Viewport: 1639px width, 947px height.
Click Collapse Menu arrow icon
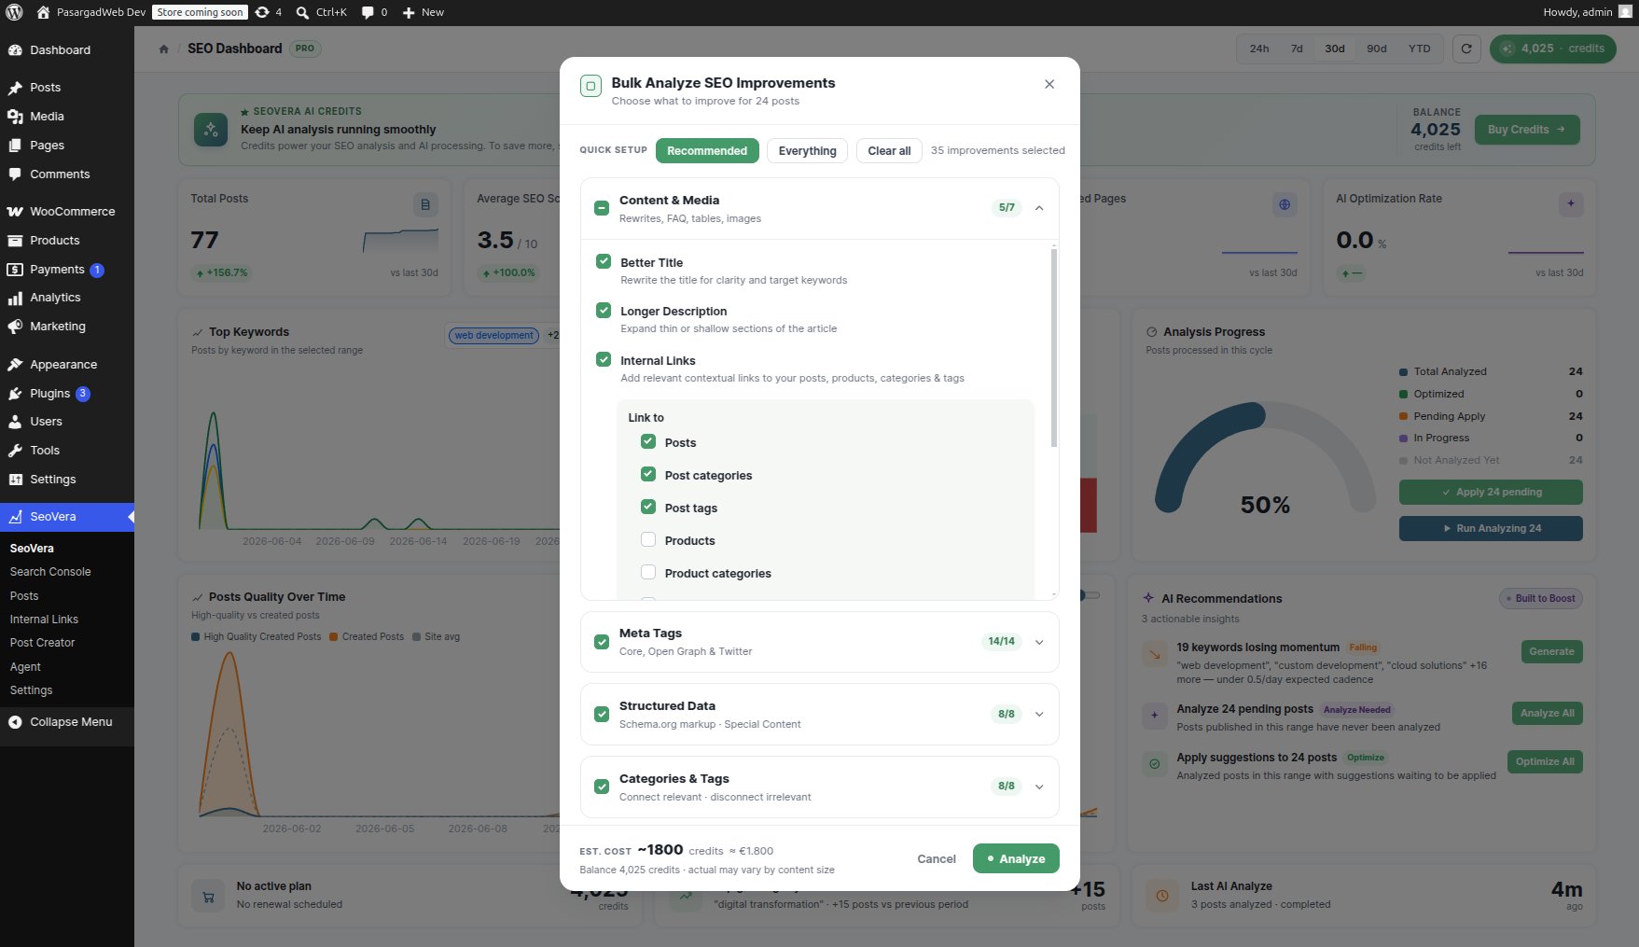click(15, 722)
